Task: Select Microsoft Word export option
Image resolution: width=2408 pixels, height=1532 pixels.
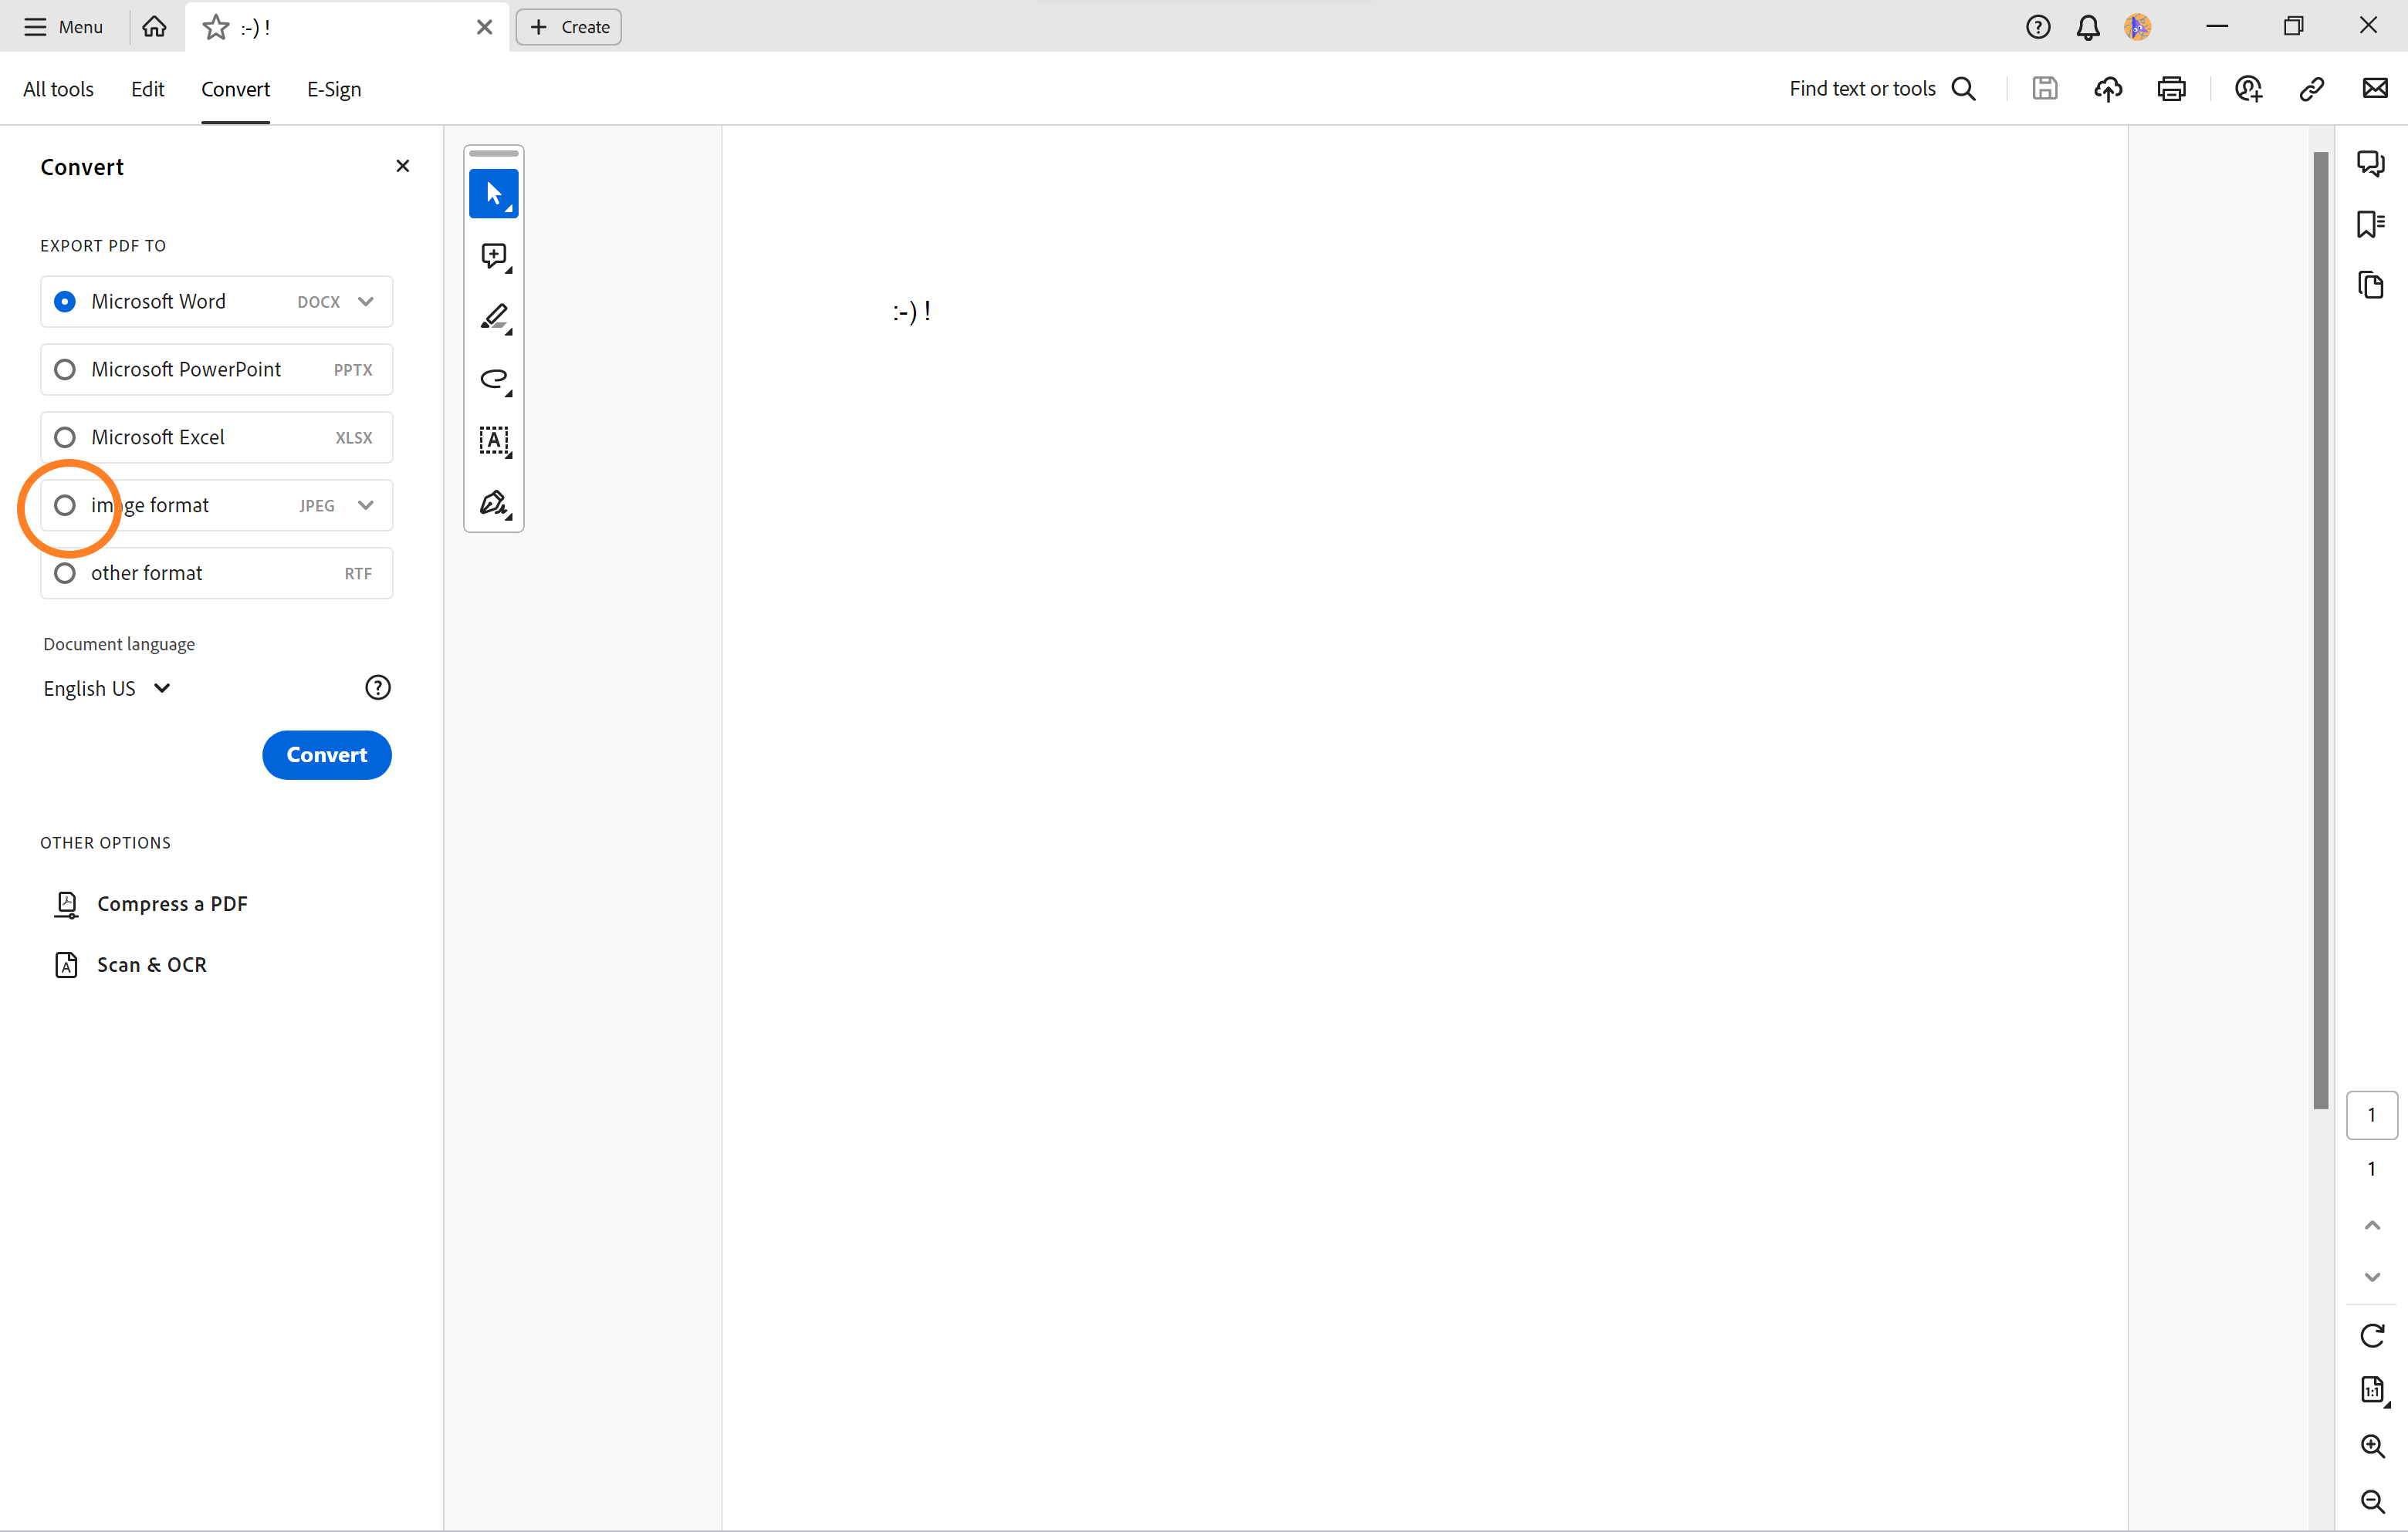Action: point(217,302)
